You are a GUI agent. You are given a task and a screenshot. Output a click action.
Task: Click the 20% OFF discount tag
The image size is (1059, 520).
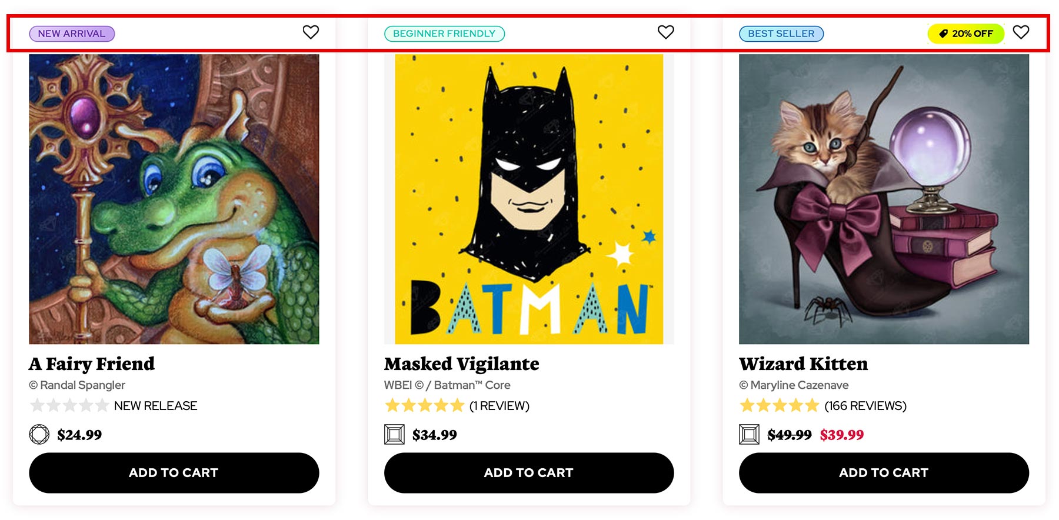[x=965, y=34]
